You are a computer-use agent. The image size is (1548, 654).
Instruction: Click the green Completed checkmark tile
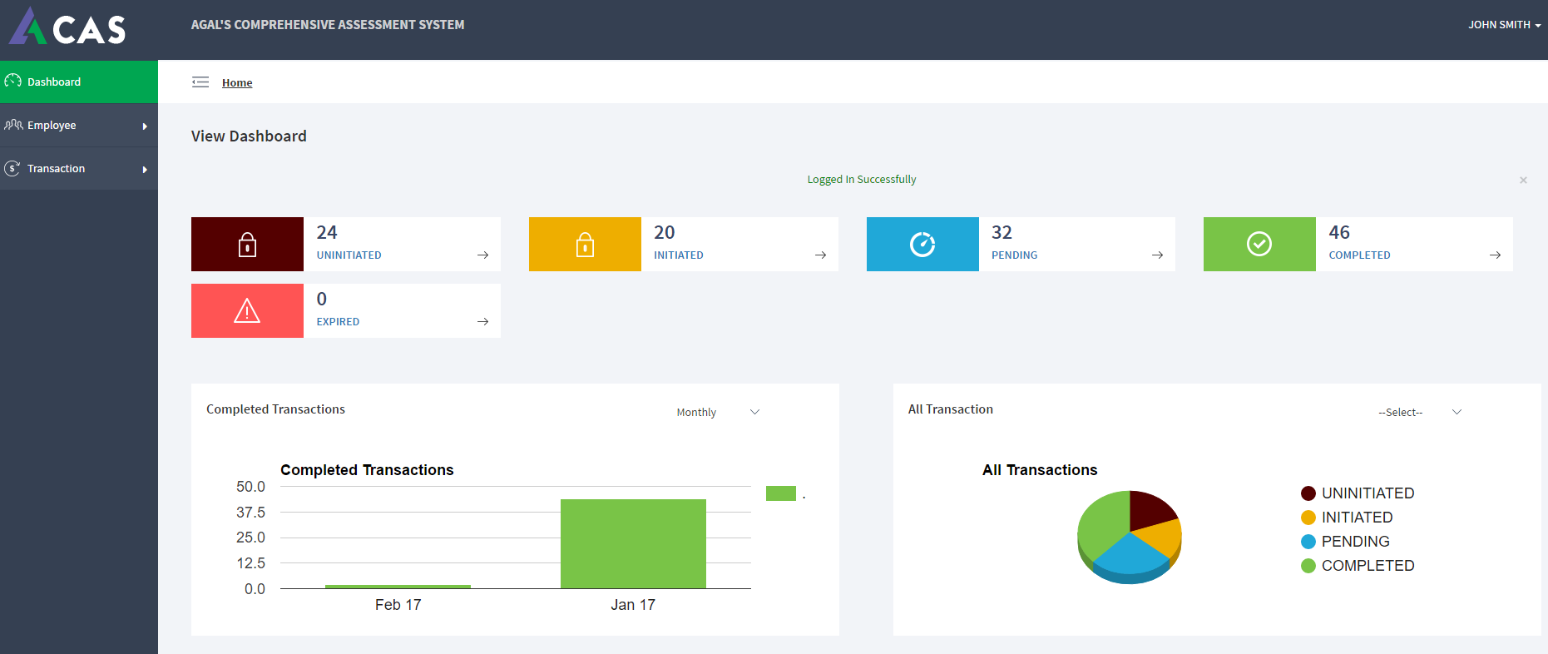click(x=1259, y=244)
